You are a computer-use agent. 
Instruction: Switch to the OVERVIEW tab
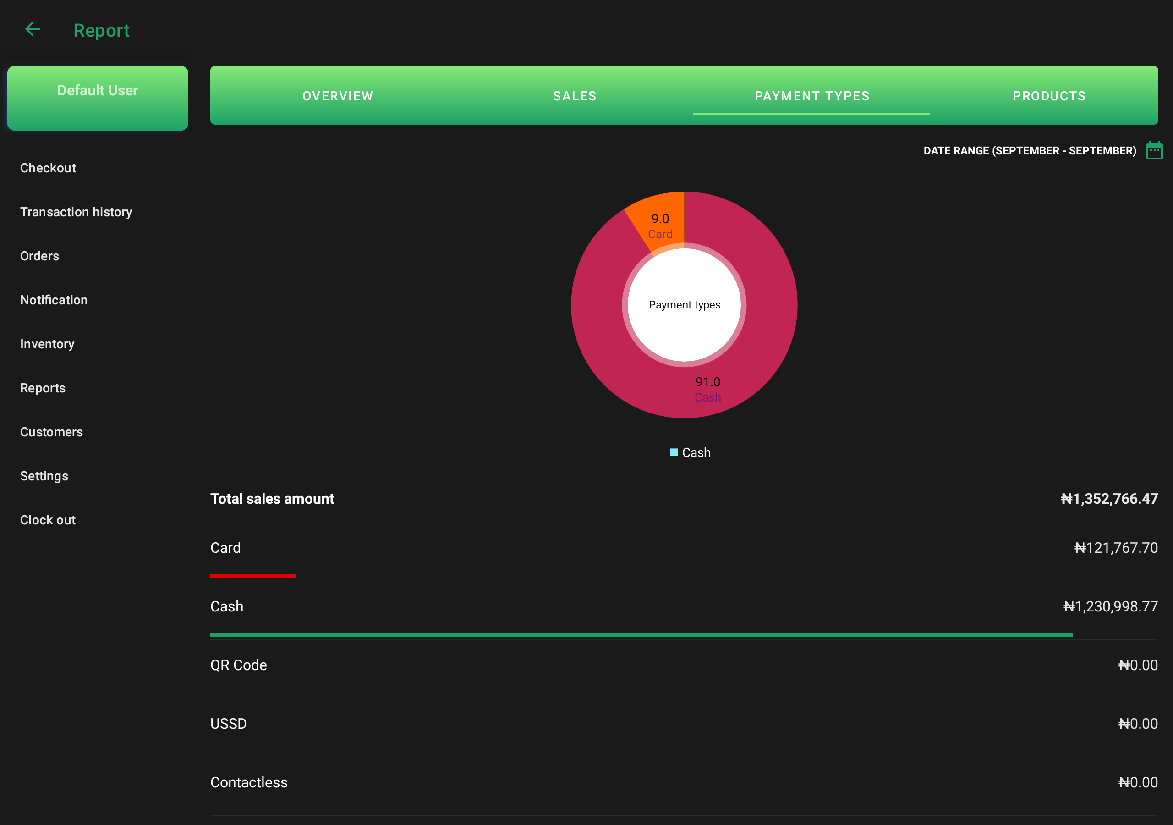click(x=338, y=95)
